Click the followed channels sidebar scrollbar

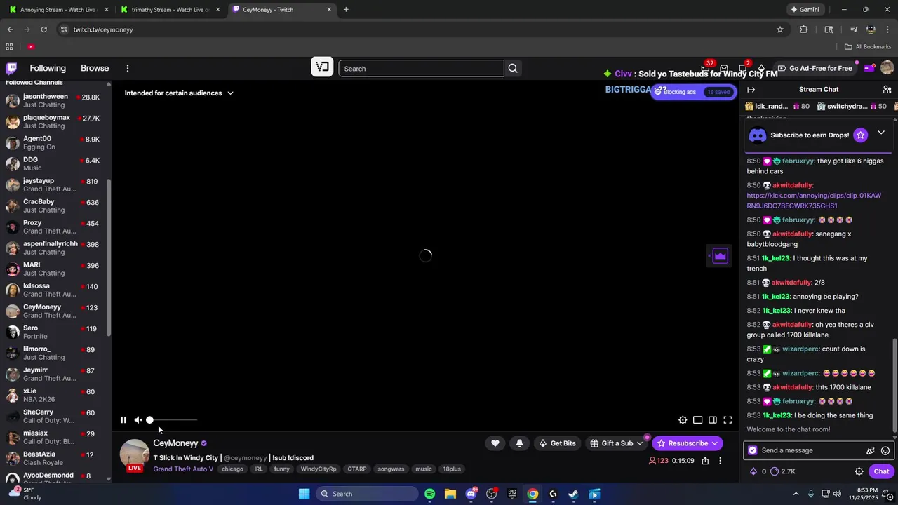[108, 256]
